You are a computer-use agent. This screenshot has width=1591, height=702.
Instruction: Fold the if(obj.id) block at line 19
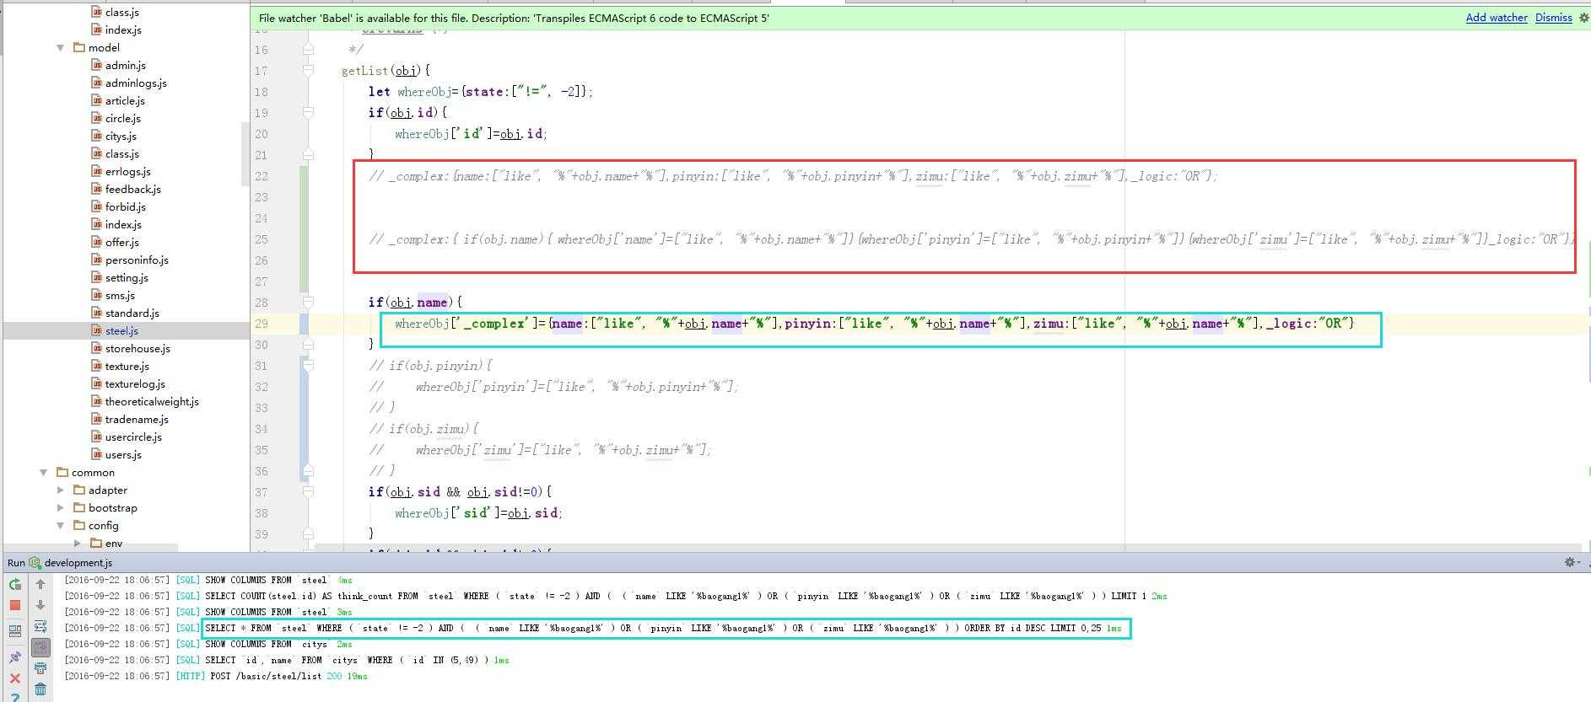tap(308, 113)
